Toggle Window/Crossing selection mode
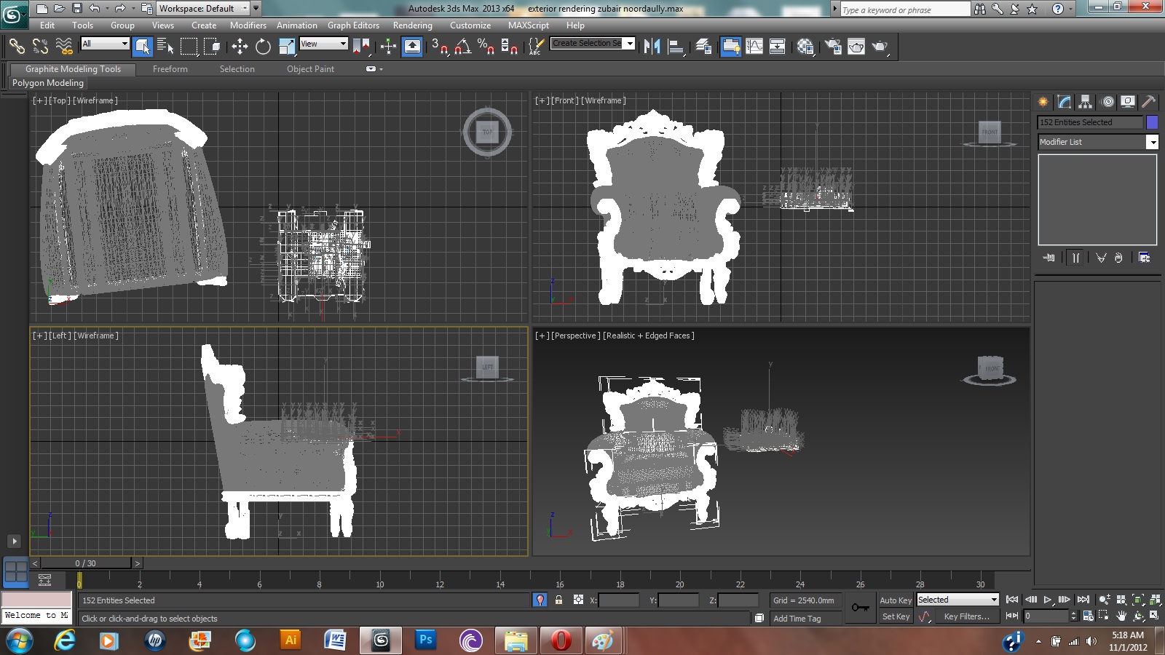The height and width of the screenshot is (655, 1165). [213, 47]
